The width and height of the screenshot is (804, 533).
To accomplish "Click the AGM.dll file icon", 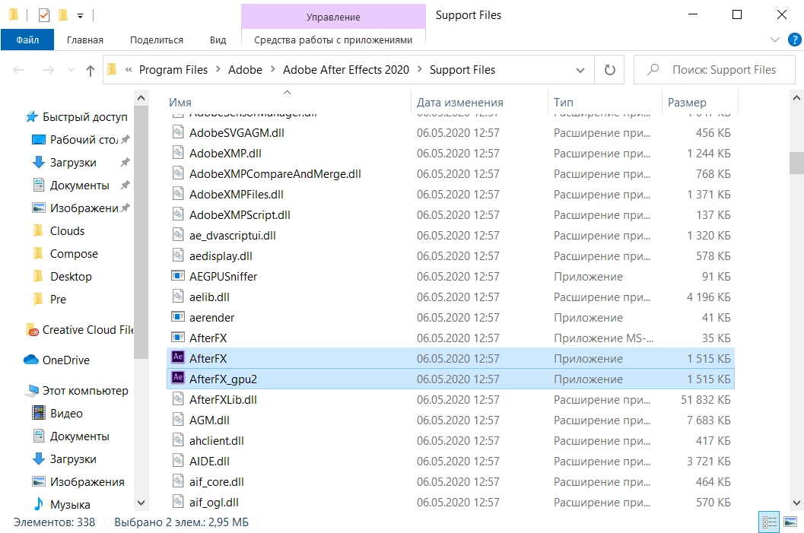I will tap(178, 419).
